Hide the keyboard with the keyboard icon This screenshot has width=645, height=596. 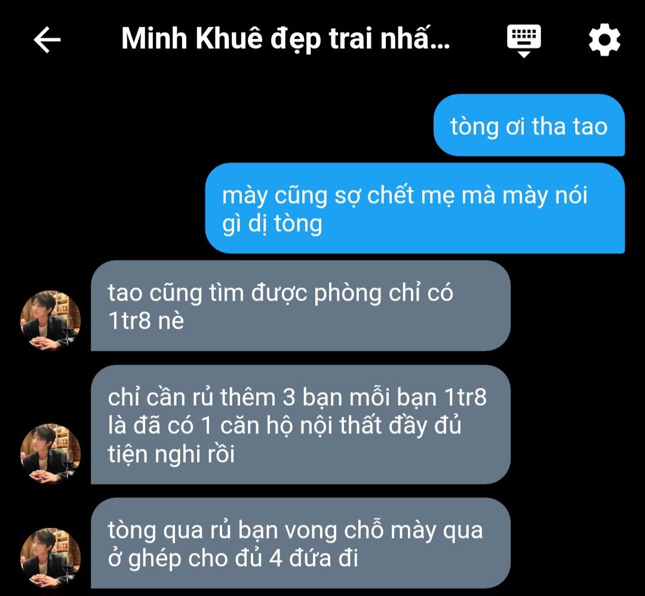pos(524,41)
